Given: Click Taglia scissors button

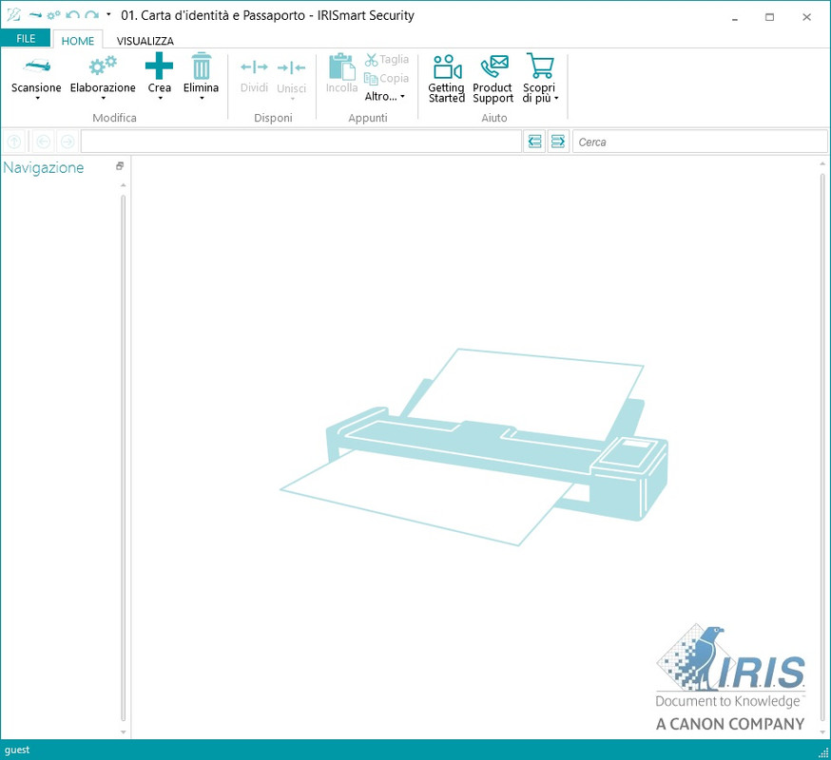Looking at the screenshot, I should tap(387, 59).
